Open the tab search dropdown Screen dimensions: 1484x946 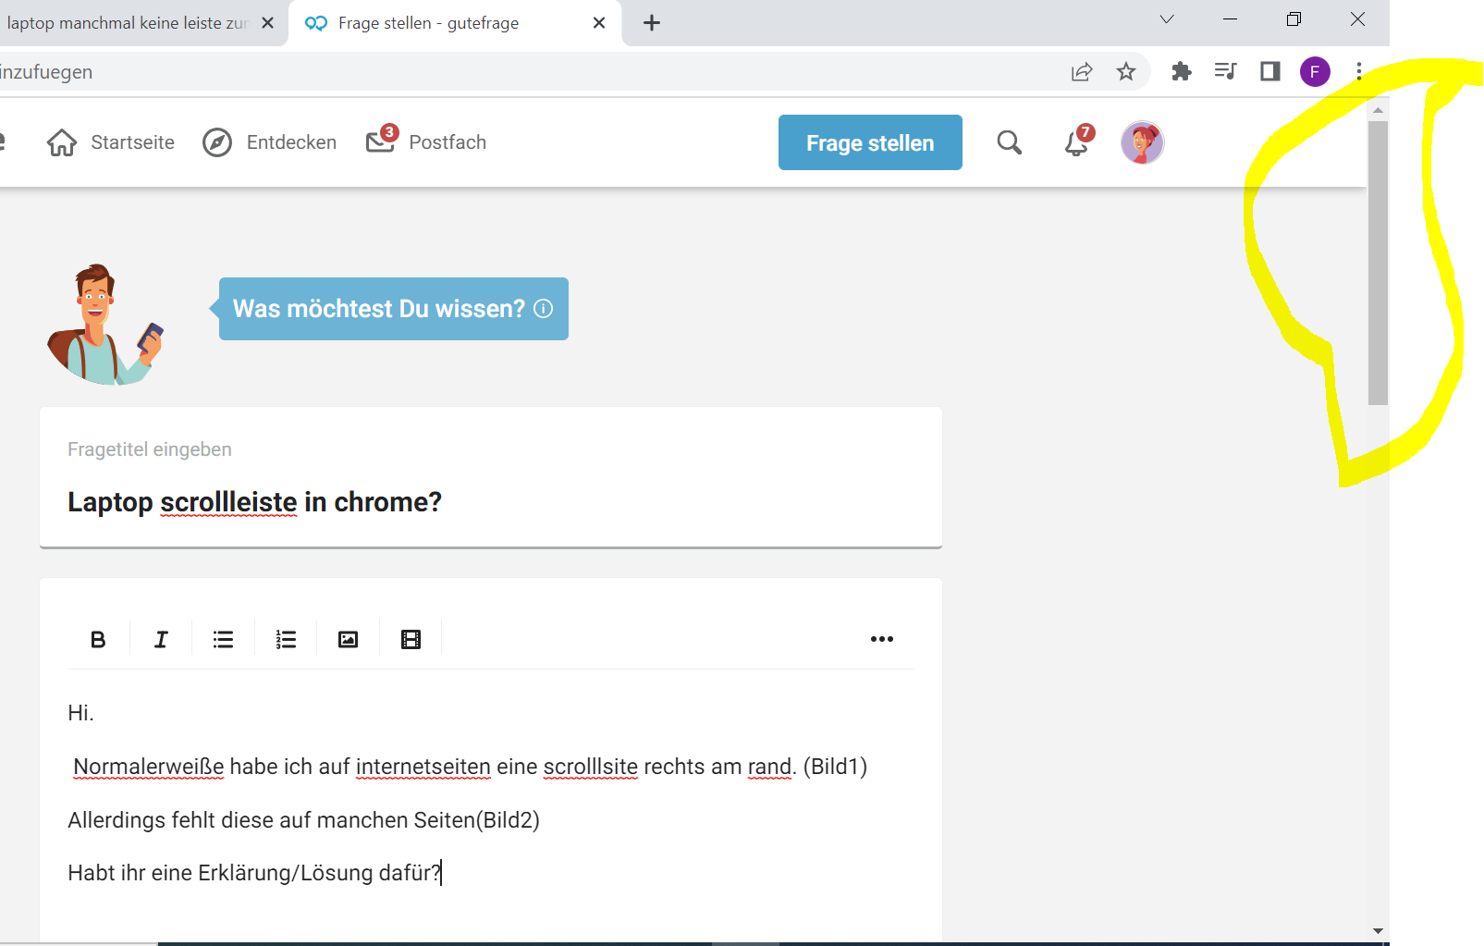[1166, 19]
